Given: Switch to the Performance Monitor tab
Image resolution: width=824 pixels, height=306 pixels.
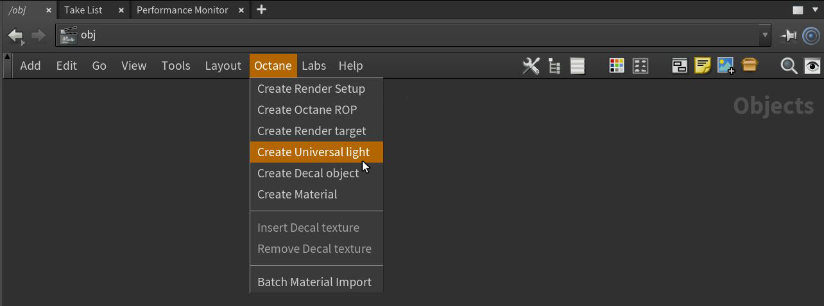Looking at the screenshot, I should point(182,10).
